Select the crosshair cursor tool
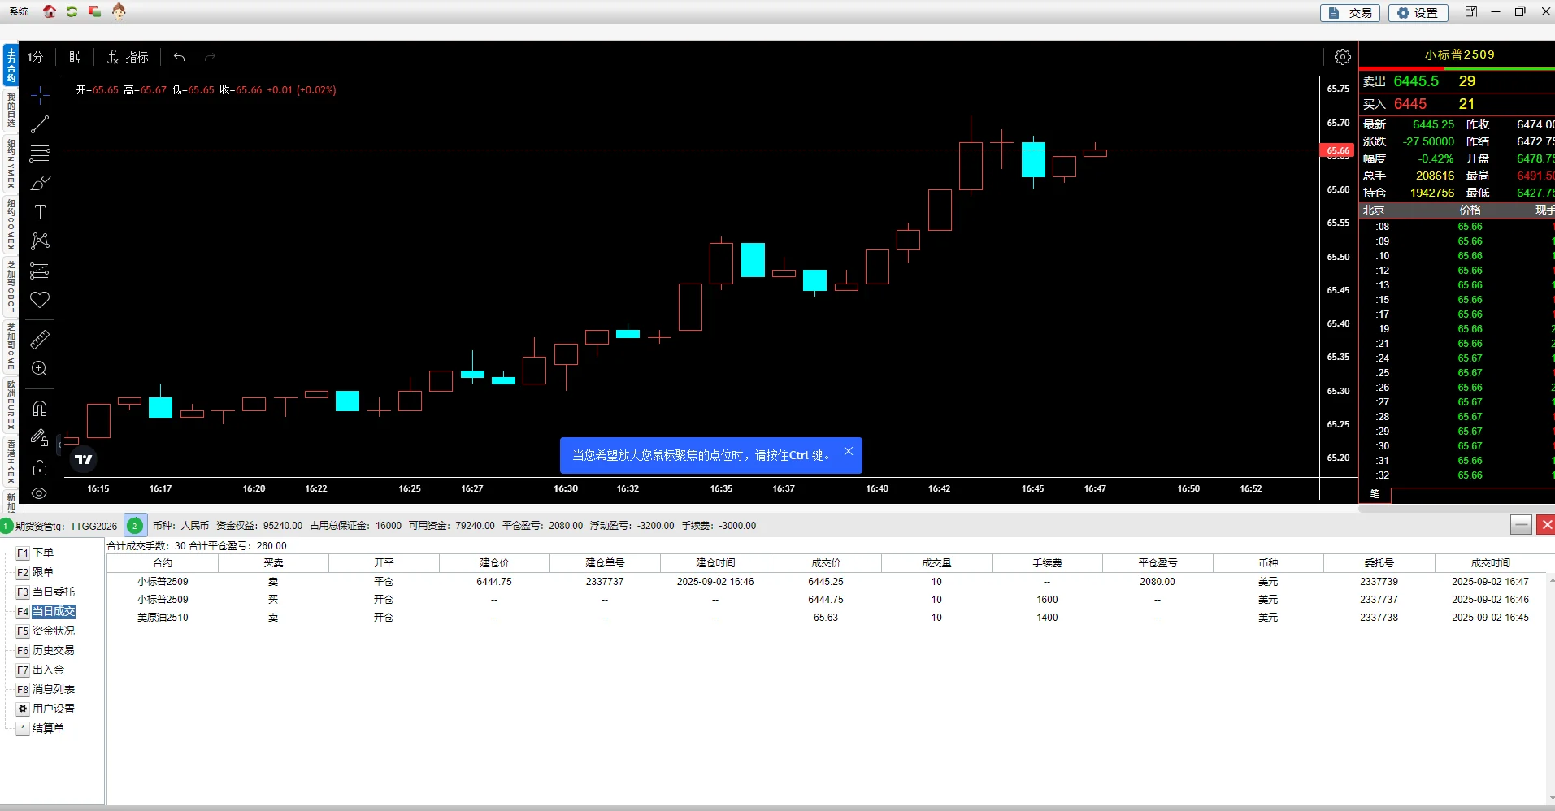The width and height of the screenshot is (1555, 811). tap(40, 95)
